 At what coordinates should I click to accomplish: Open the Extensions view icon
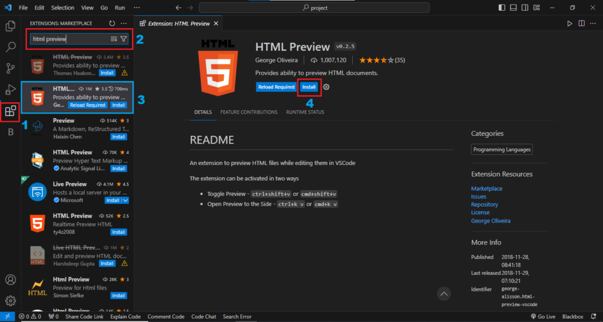coord(11,111)
